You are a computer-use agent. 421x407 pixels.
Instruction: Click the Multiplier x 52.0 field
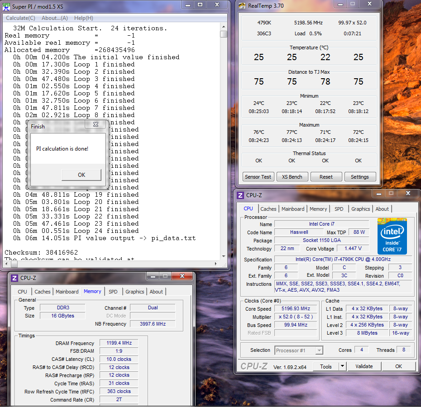tap(296, 317)
